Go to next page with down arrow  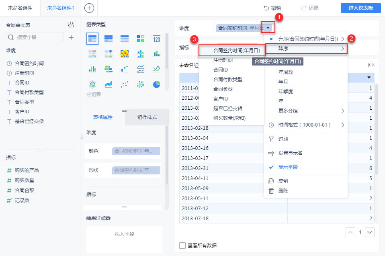[370, 232]
